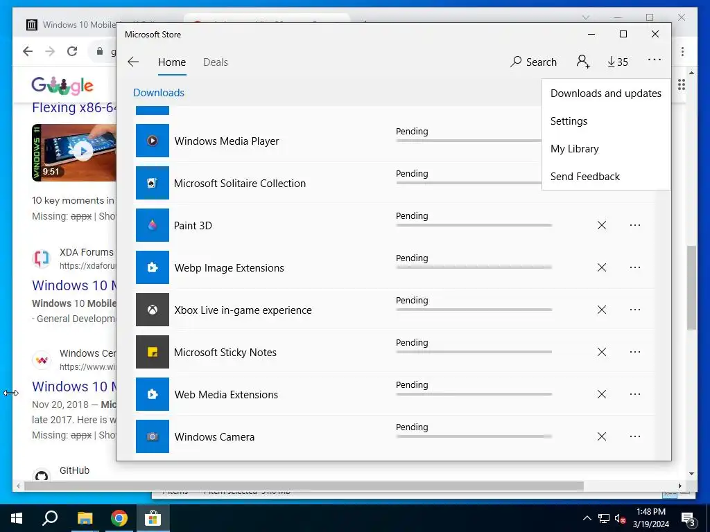710x532 pixels.
Task: Switch to Chrome from the taskbar
Action: [x=119, y=518]
